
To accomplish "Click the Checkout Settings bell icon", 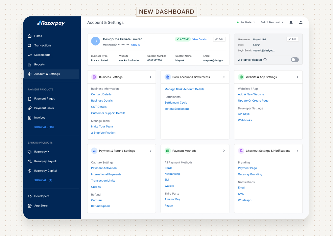I will point(241,151).
